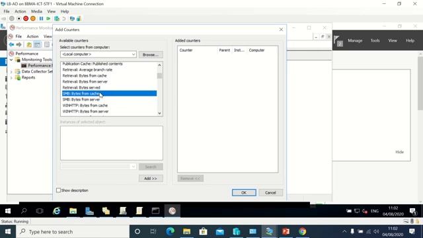
Task: Click the green Reset play icon
Action: click(x=48, y=19)
